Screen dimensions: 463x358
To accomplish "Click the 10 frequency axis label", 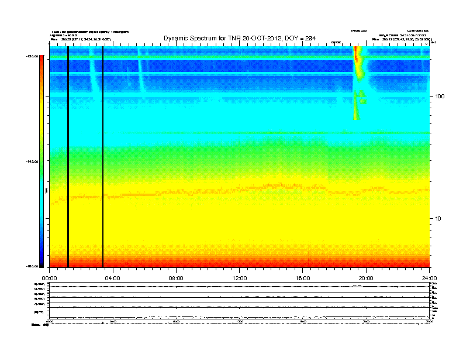I will [x=438, y=219].
